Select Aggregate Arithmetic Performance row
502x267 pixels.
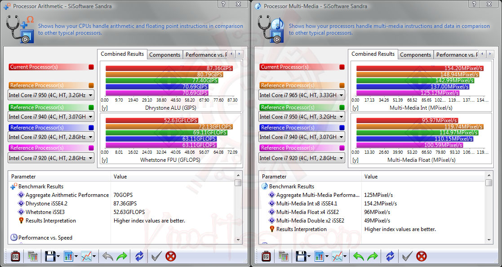tap(122, 195)
